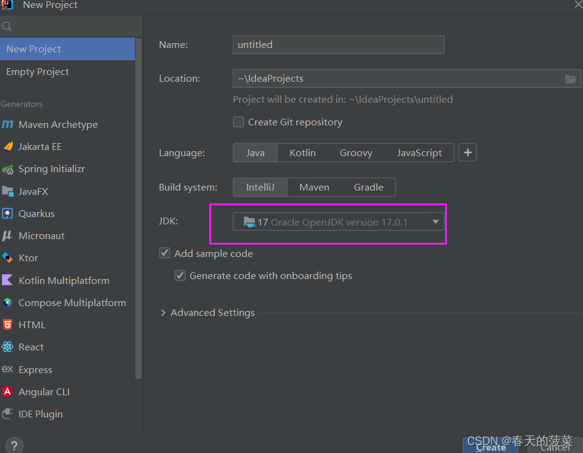The image size is (583, 453).
Task: Choose the React generator entry
Action: click(67, 347)
